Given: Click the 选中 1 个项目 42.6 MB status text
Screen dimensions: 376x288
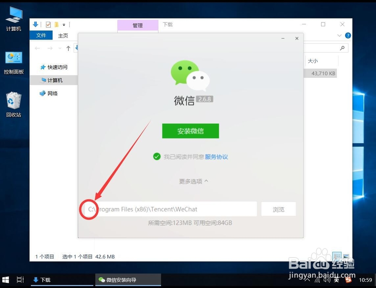Looking at the screenshot, I should click(x=88, y=256).
